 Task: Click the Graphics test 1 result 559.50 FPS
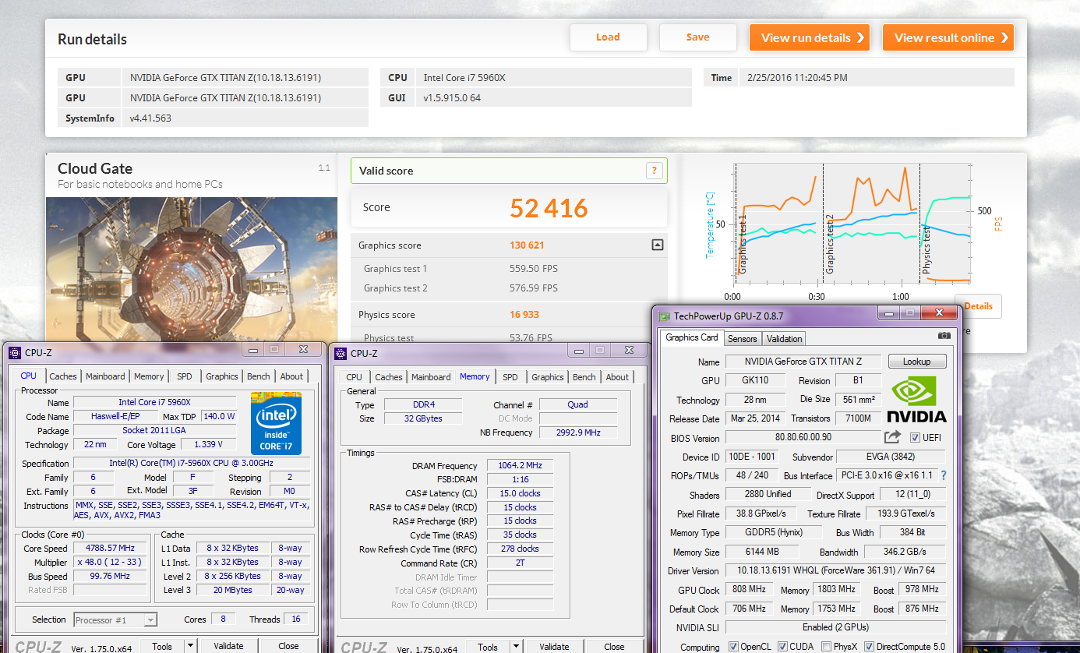(534, 269)
